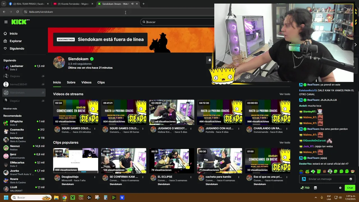Click EstebanRuiz13 username in chat

tap(308, 90)
